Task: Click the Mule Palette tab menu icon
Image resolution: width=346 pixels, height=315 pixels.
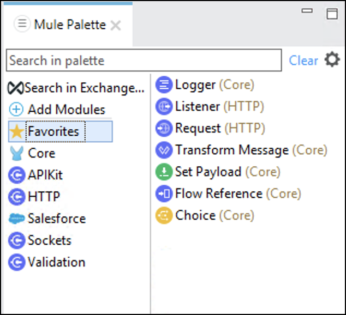Action: [x=22, y=23]
